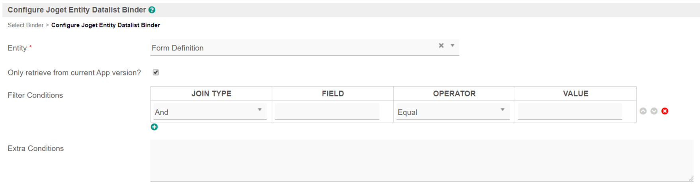Viewport: 700px width, 187px height.
Task: Move filter condition row up
Action: (x=643, y=111)
